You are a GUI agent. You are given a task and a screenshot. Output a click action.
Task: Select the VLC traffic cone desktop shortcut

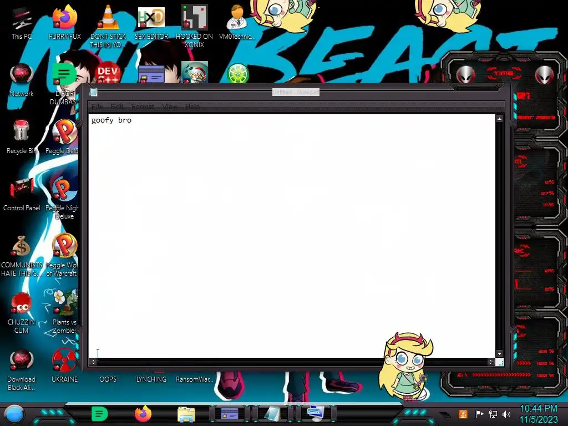pos(108,26)
